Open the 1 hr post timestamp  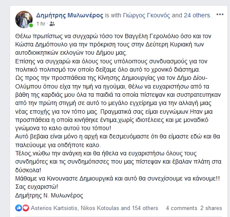point(41,24)
